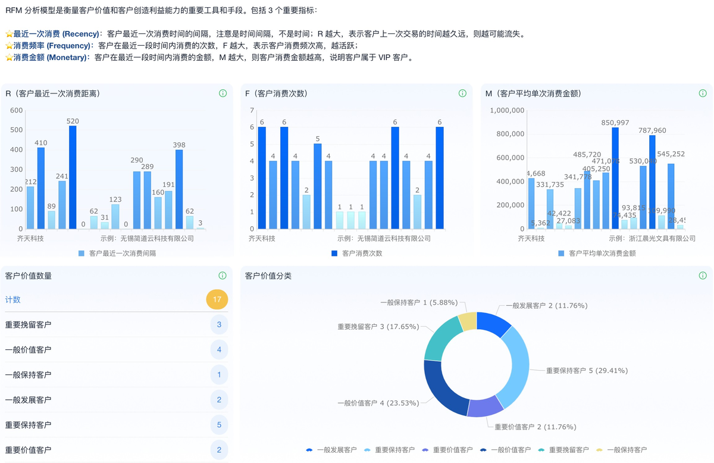Click the count badge in 重要保持客户 row
Viewport: 714px width, 463px height.
pos(219,424)
